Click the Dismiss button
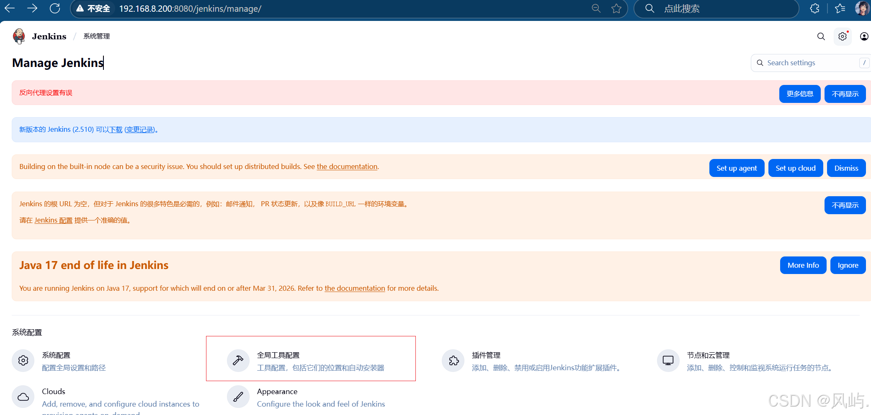The height and width of the screenshot is (415, 871). click(x=846, y=168)
